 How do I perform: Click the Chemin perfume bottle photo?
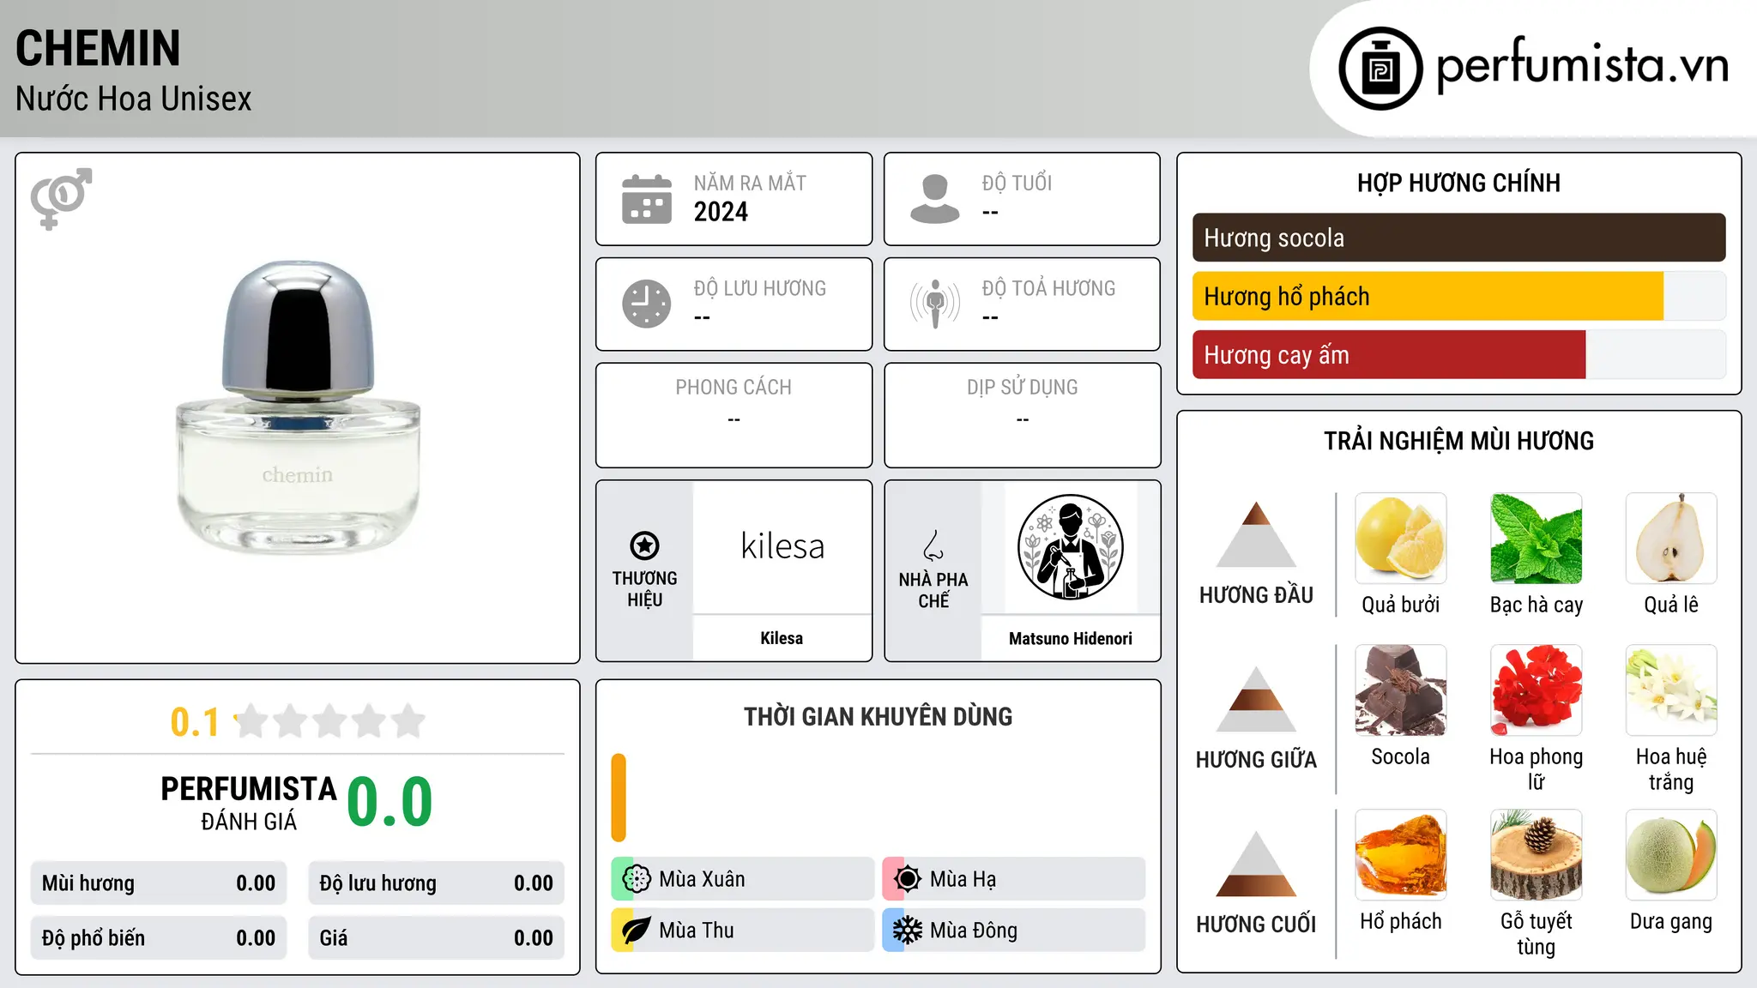coord(298,407)
